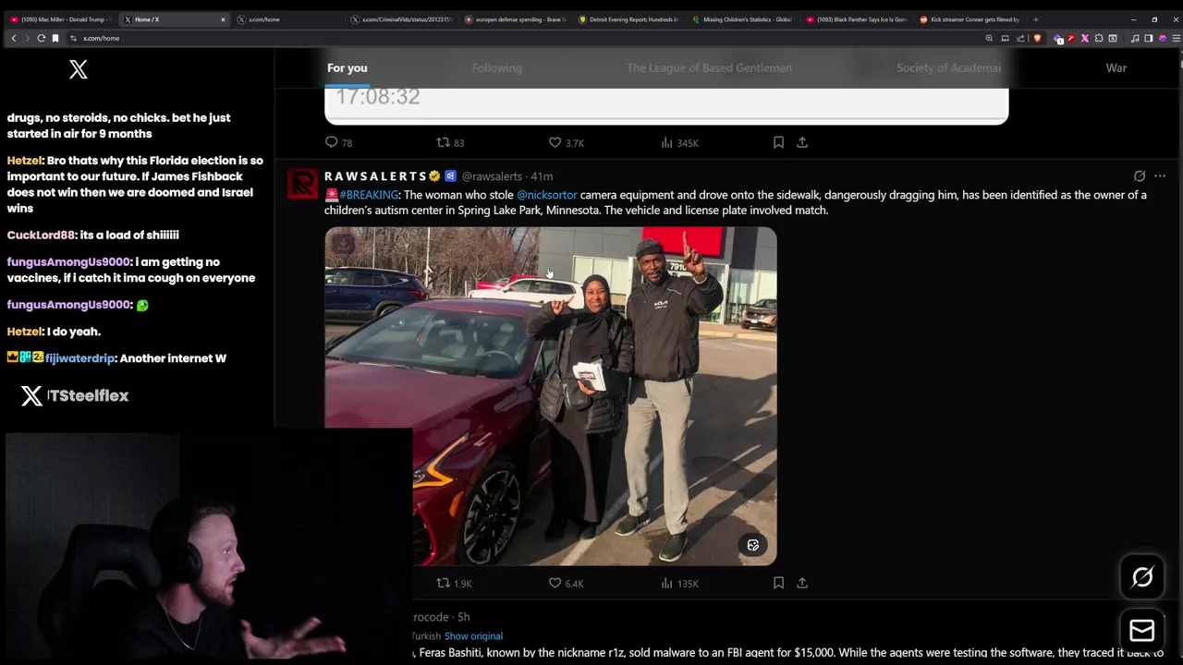
Task: Open the X logo home icon
Action: (79, 69)
